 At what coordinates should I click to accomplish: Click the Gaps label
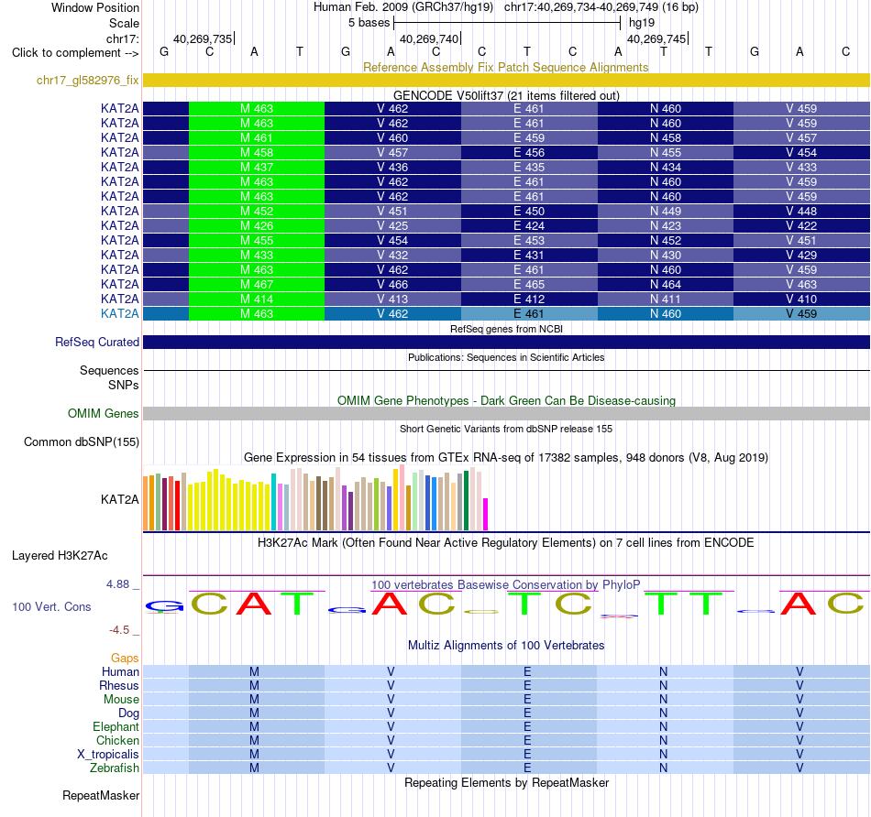125,658
